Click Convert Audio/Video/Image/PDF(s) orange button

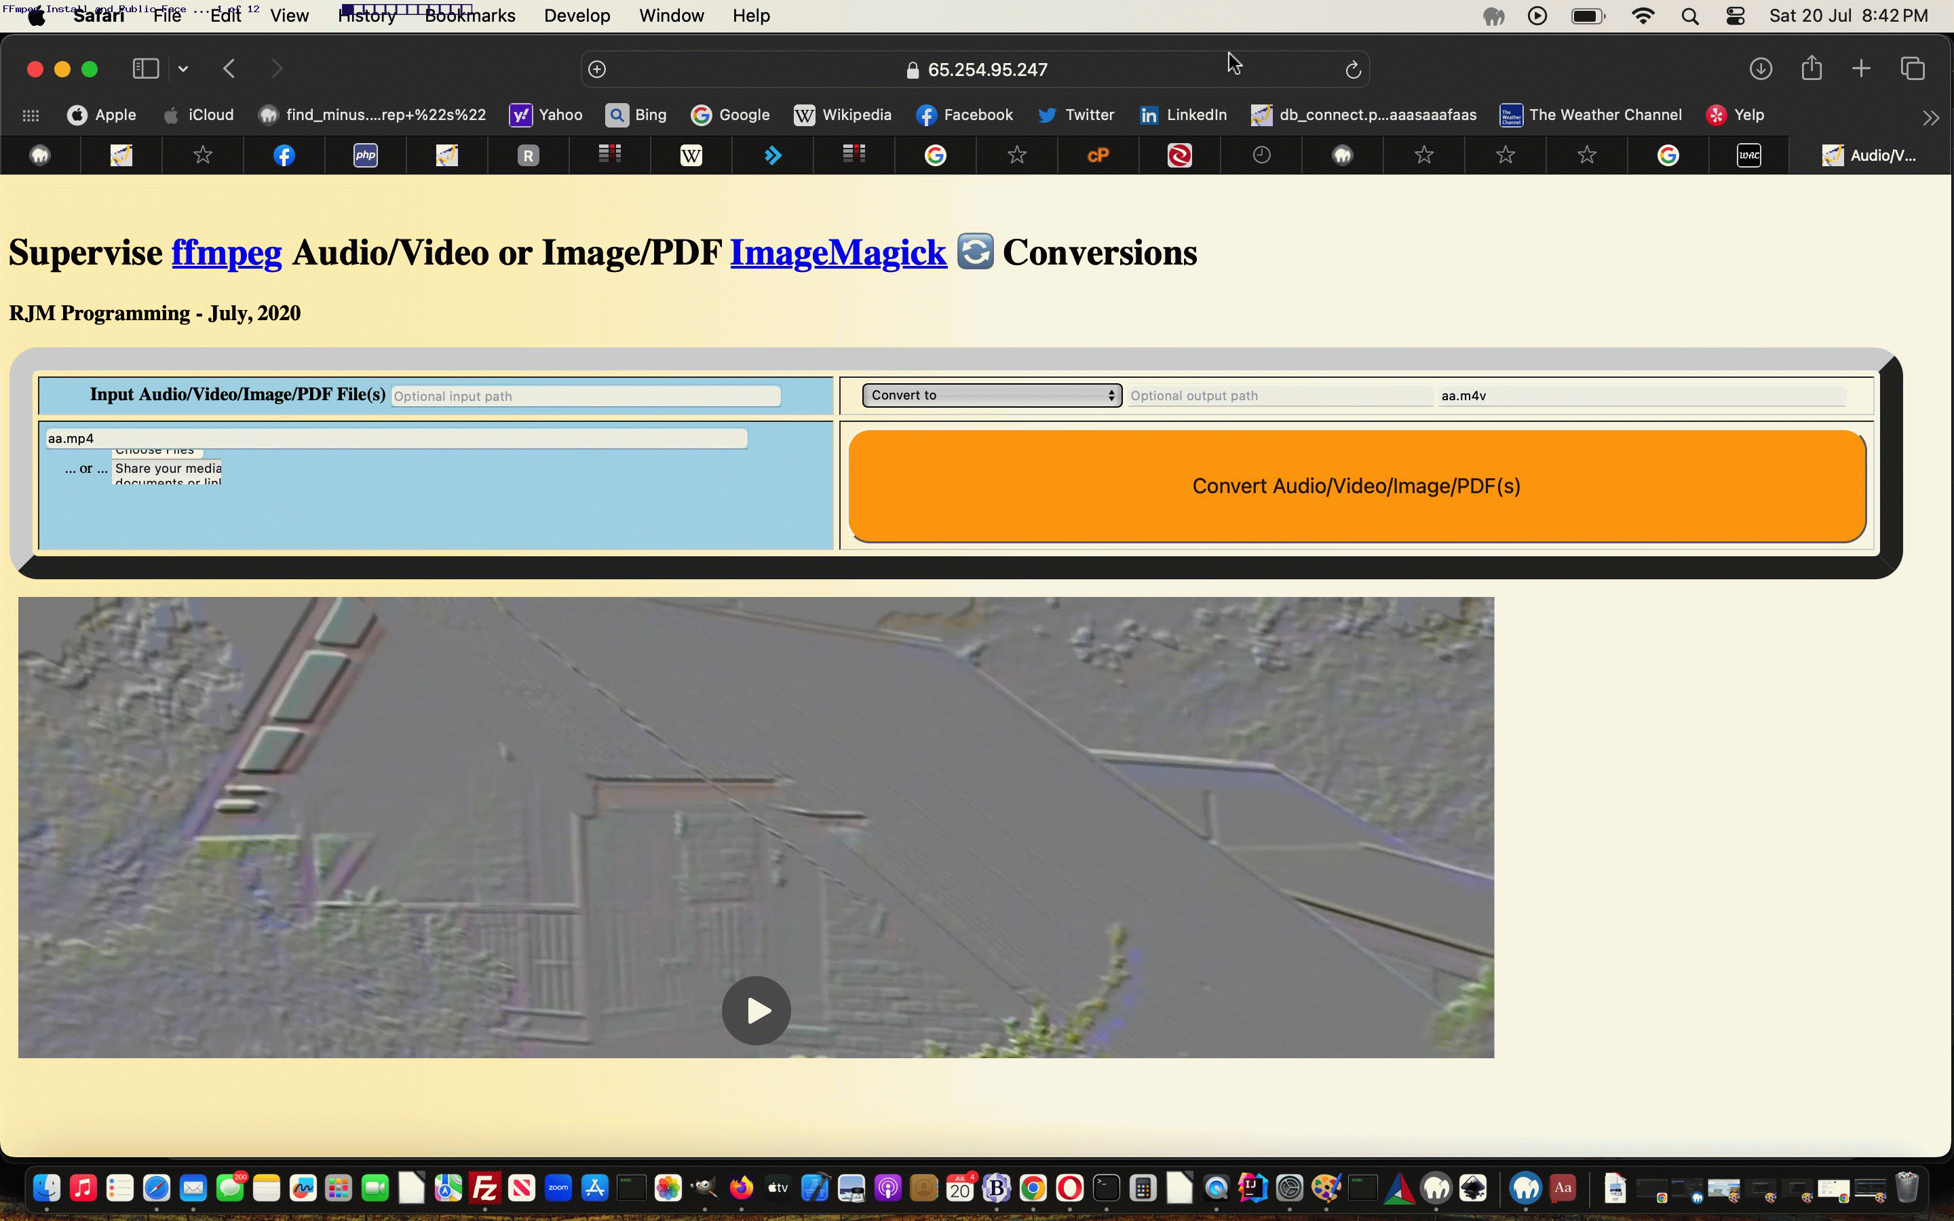coord(1356,486)
